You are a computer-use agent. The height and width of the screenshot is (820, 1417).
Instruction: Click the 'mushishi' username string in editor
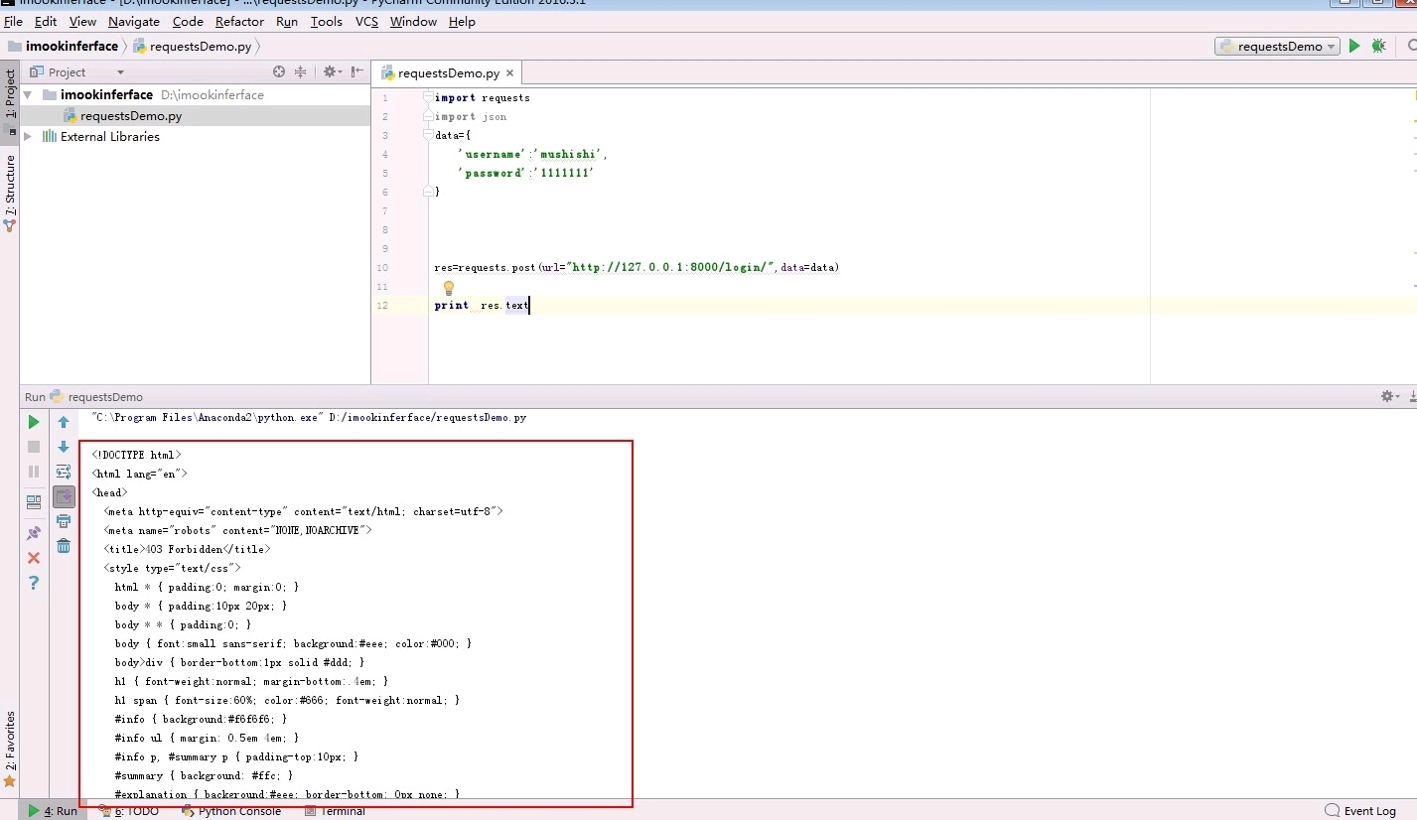[x=569, y=154]
